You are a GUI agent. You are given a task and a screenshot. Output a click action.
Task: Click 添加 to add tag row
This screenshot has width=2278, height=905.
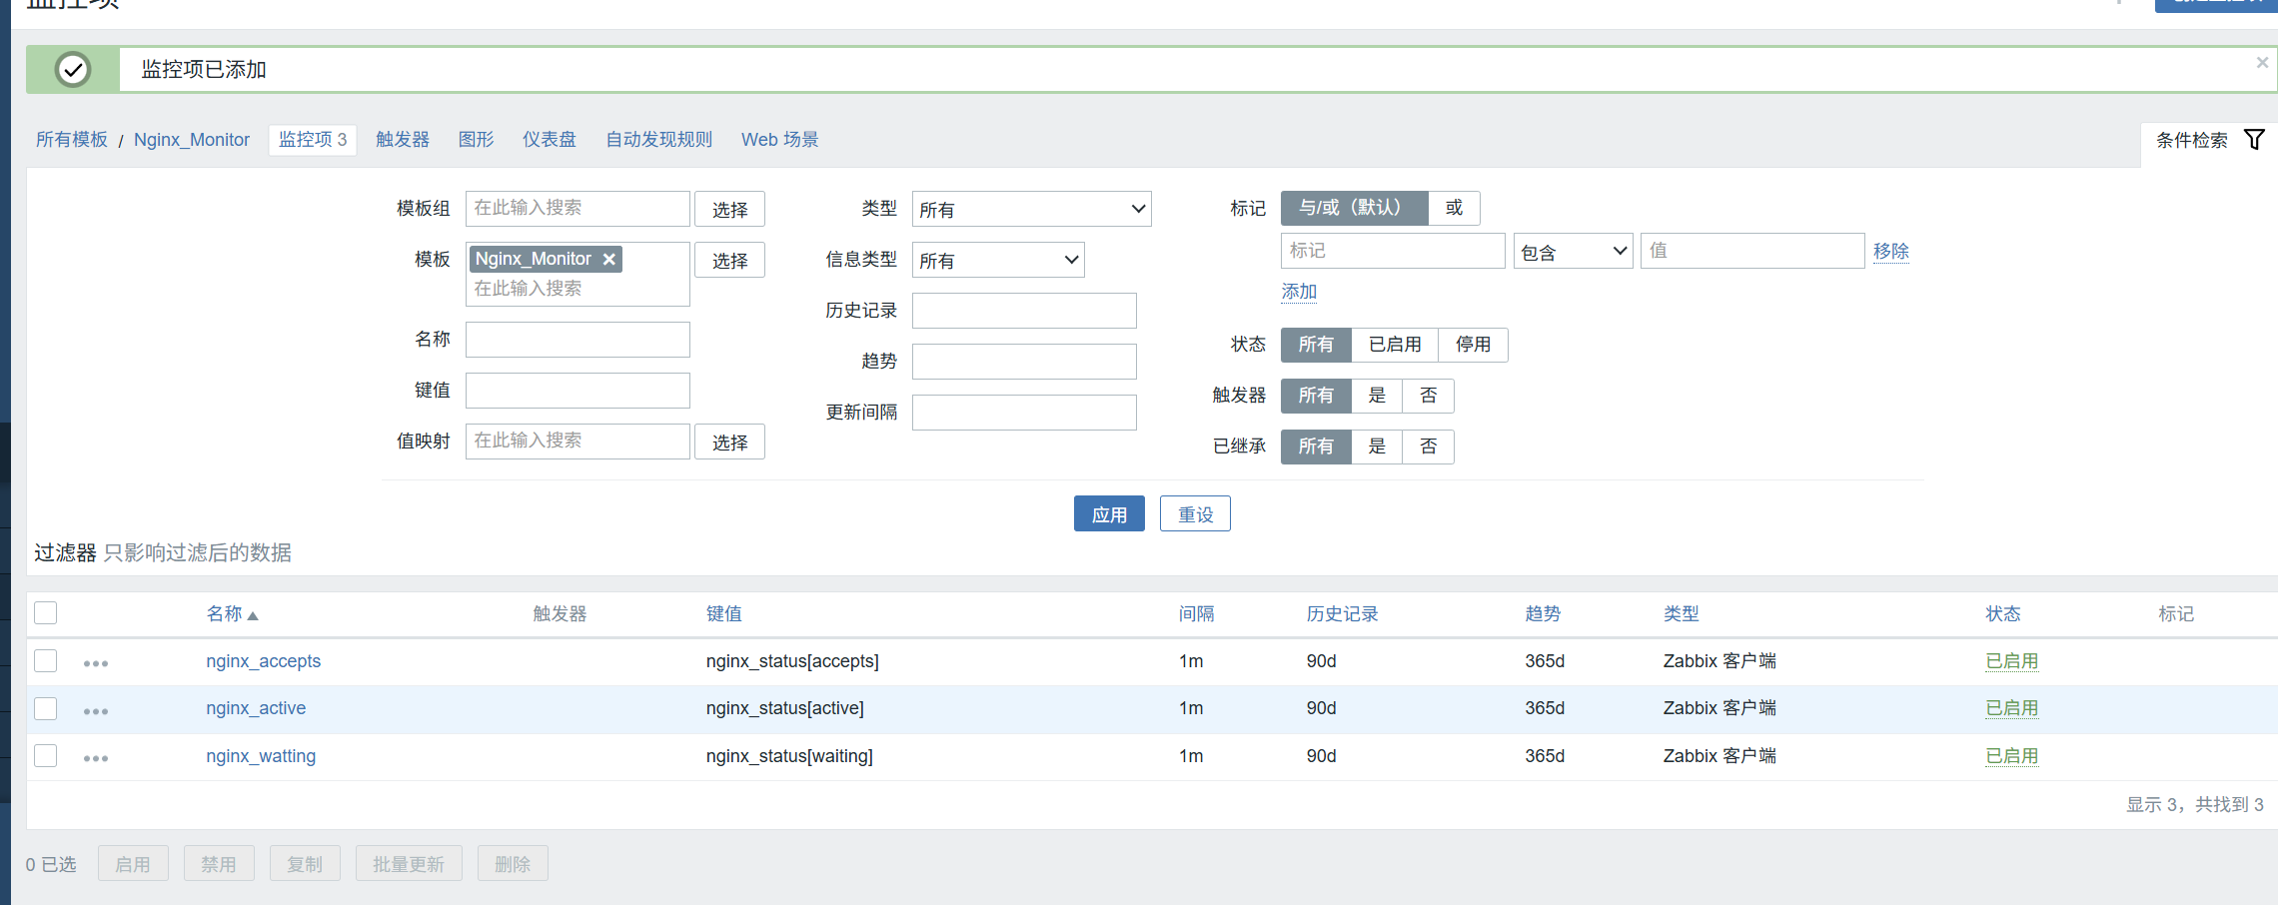tap(1299, 292)
